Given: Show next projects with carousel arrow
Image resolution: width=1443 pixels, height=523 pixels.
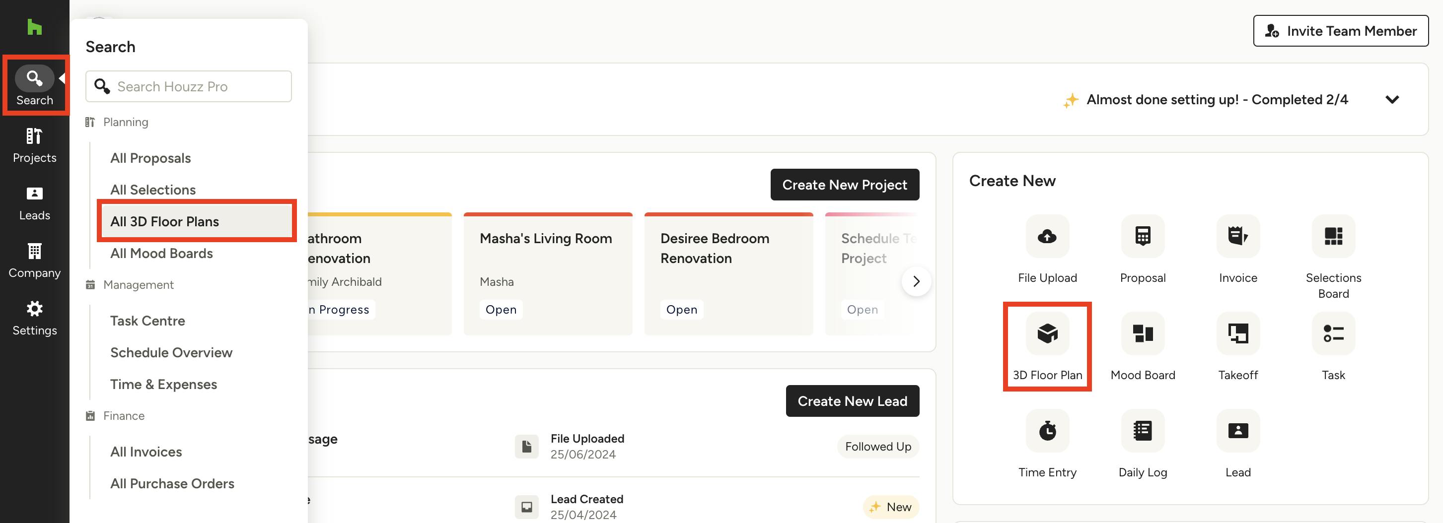Looking at the screenshot, I should pos(917,281).
